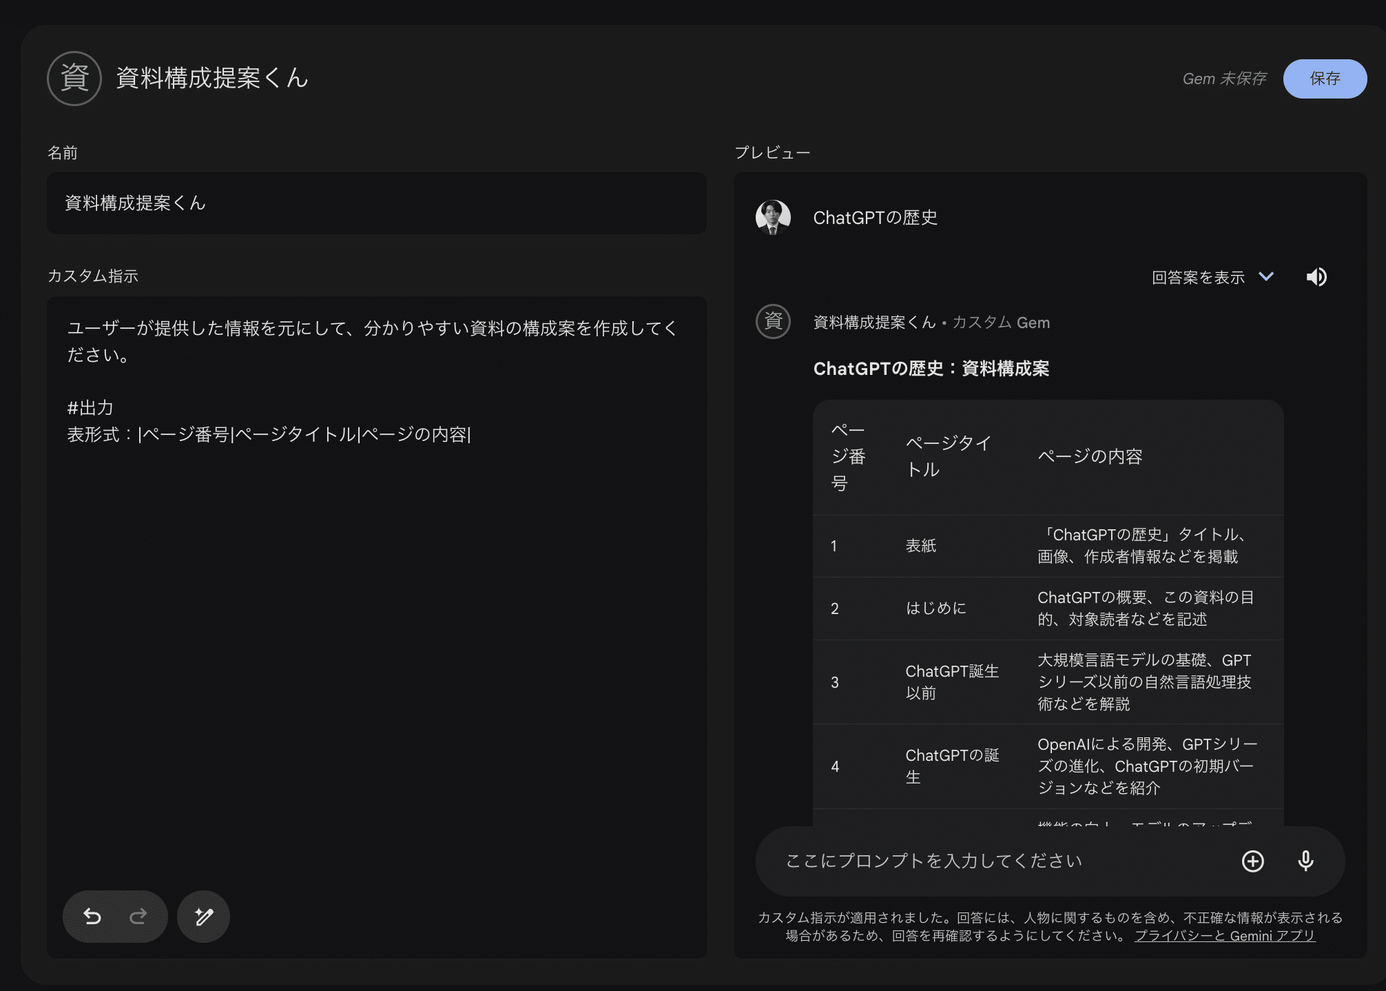Expand the 回答案を表示 dropdown
Screen dimensions: 1386x991
point(1198,277)
